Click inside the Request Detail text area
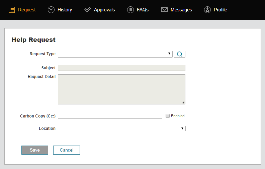 click(x=121, y=89)
